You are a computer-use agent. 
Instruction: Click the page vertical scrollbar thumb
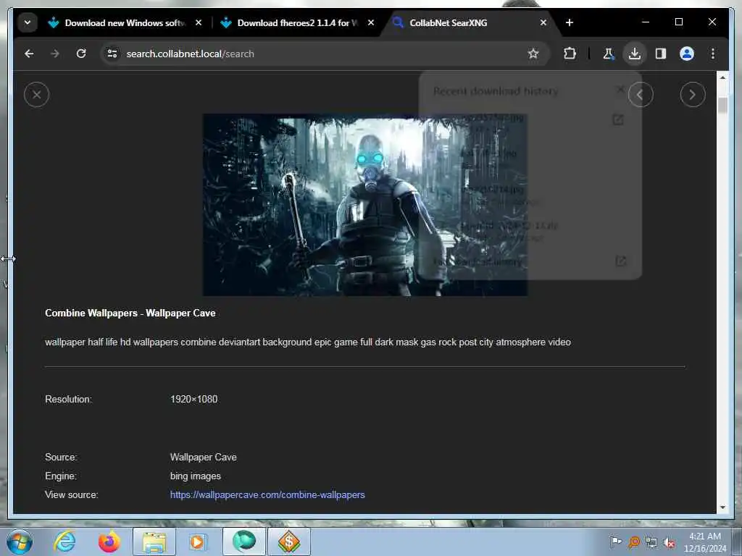point(722,105)
